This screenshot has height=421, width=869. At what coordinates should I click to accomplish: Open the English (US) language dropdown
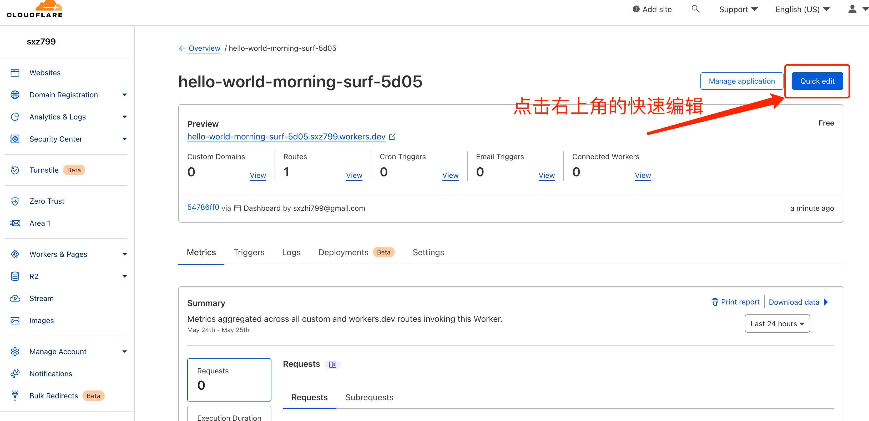802,9
